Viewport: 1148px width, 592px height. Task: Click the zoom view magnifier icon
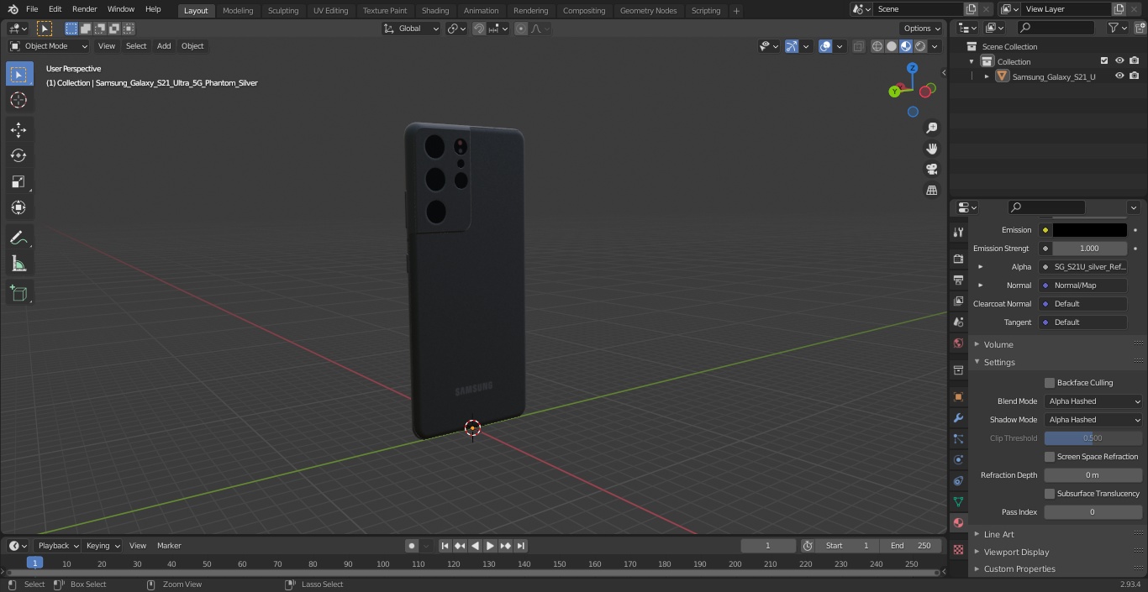tap(931, 128)
